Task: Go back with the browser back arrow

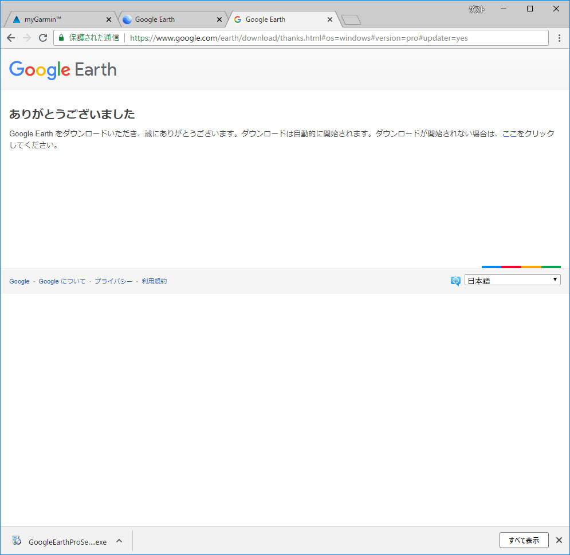Action: [x=11, y=38]
